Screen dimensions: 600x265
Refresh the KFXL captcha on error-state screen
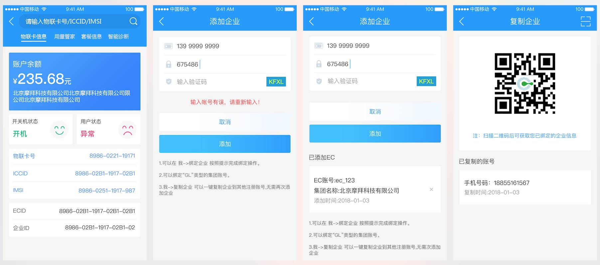pyautogui.click(x=276, y=82)
